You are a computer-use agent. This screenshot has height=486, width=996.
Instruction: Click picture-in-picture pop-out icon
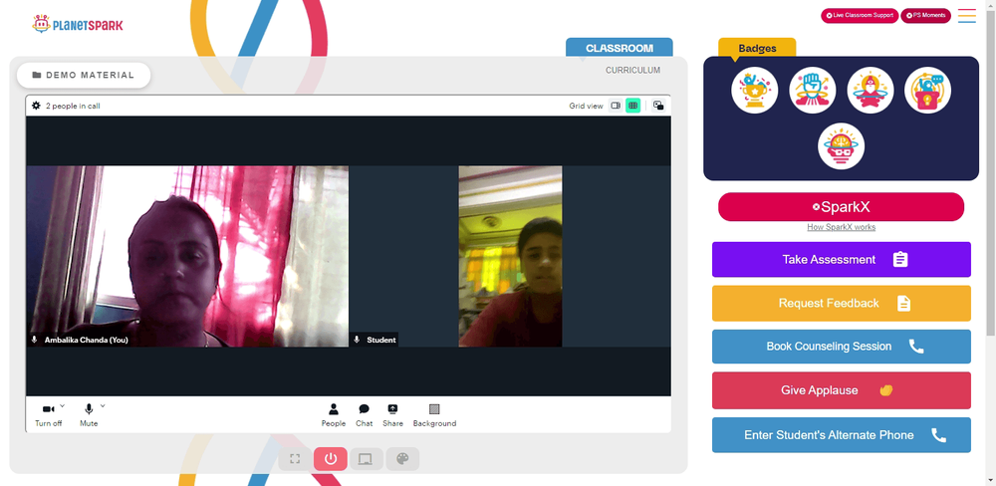[x=658, y=106]
